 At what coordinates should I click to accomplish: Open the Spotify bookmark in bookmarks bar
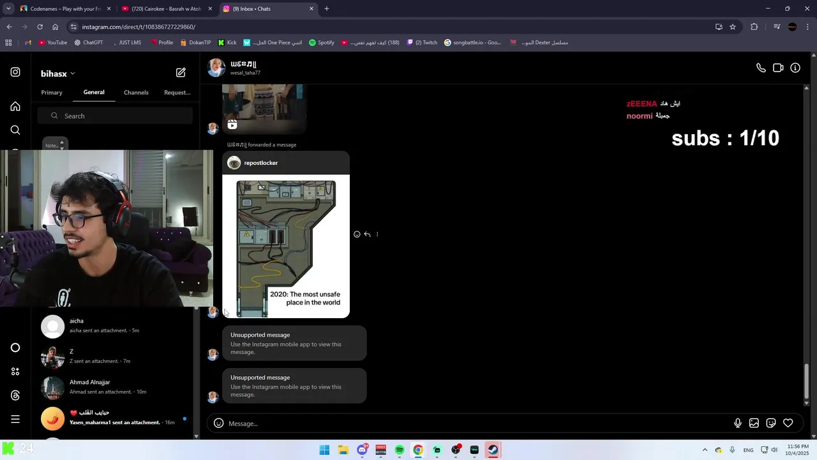(322, 42)
